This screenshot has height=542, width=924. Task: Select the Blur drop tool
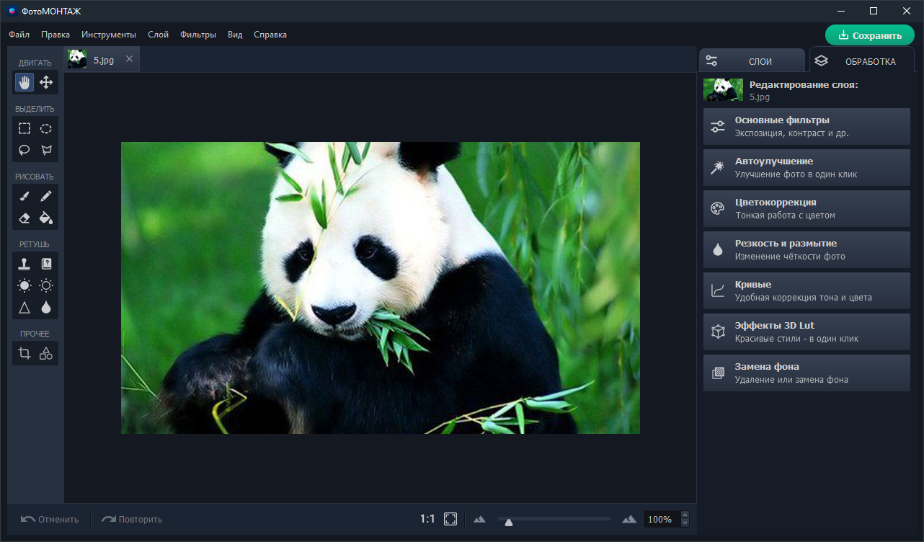point(46,308)
